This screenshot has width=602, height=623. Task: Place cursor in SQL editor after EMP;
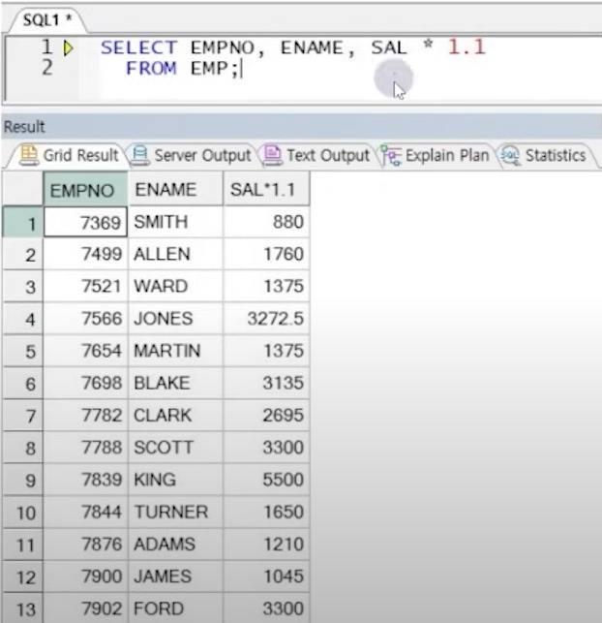click(x=243, y=69)
